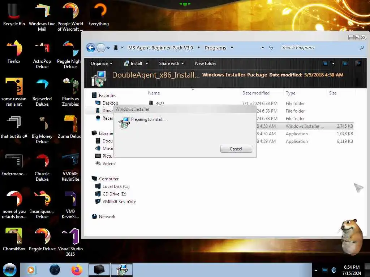Click the Programs breadcrumb segment
This screenshot has width=370, height=277.
tap(215, 48)
